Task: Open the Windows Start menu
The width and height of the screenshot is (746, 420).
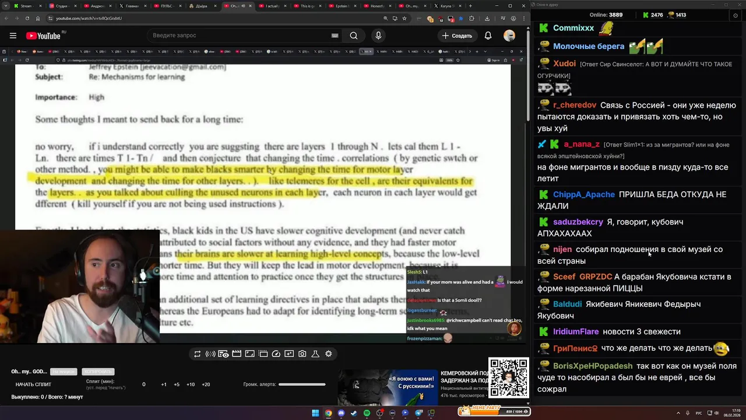Action: (315, 413)
